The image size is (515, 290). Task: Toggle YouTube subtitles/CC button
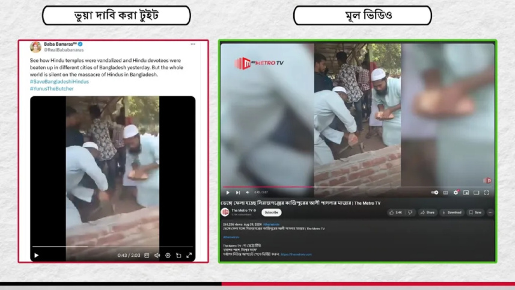click(x=445, y=193)
